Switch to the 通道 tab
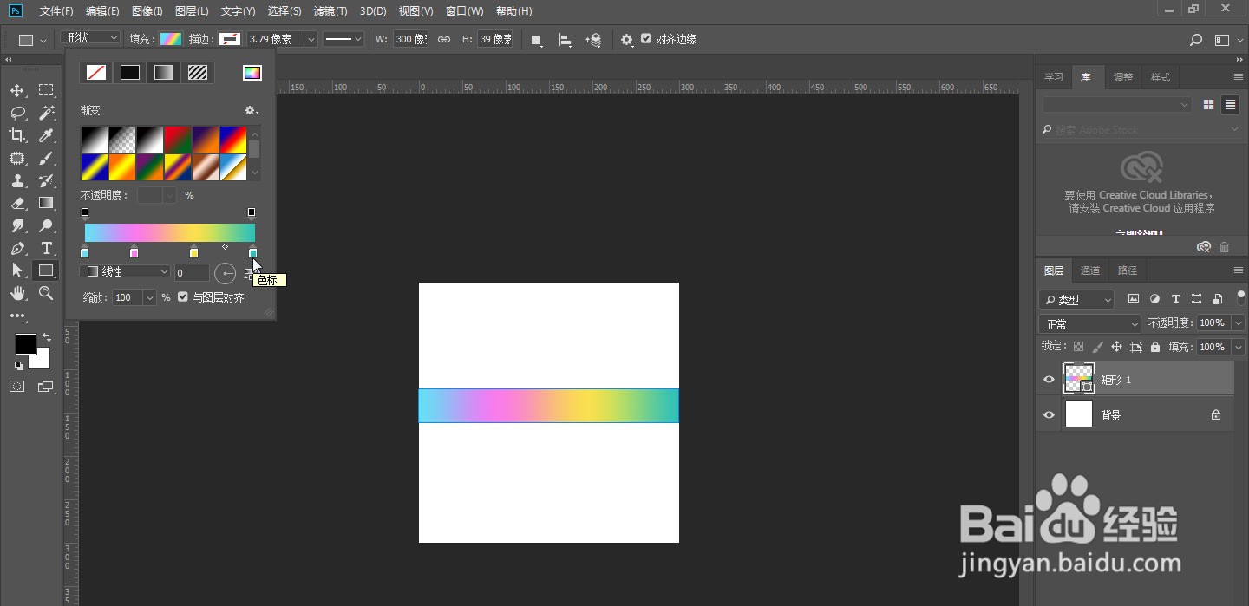 pos(1089,270)
